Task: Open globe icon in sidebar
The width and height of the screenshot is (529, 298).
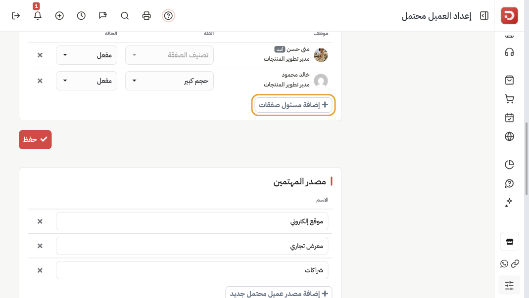Action: pos(509,136)
